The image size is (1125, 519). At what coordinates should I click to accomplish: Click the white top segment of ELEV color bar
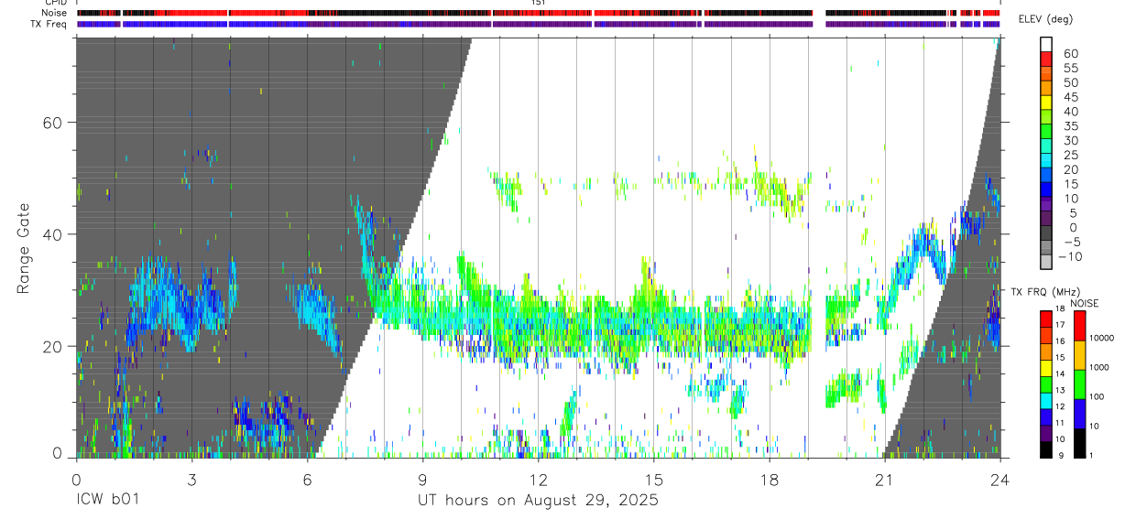(1047, 45)
